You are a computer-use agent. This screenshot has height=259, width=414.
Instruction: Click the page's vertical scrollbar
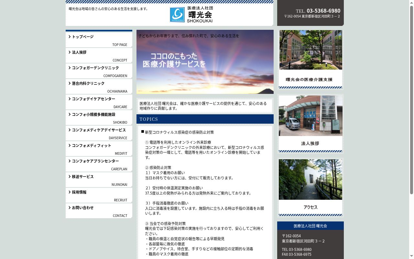click(x=411, y=100)
